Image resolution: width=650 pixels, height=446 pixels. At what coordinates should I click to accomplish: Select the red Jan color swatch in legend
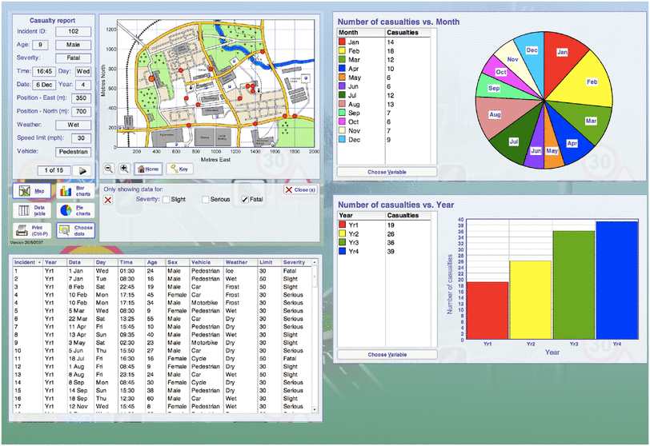[x=342, y=42]
